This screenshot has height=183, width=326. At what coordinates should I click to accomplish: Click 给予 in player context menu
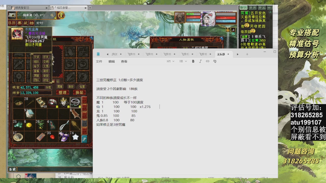(x=37, y=66)
